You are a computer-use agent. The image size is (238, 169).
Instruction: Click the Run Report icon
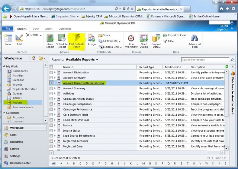click(x=50, y=38)
